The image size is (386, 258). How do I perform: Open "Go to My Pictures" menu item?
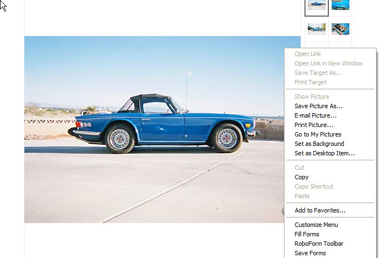(318, 134)
